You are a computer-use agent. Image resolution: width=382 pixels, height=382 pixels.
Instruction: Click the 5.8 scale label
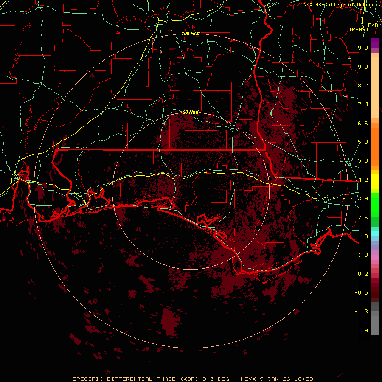coord(363,142)
